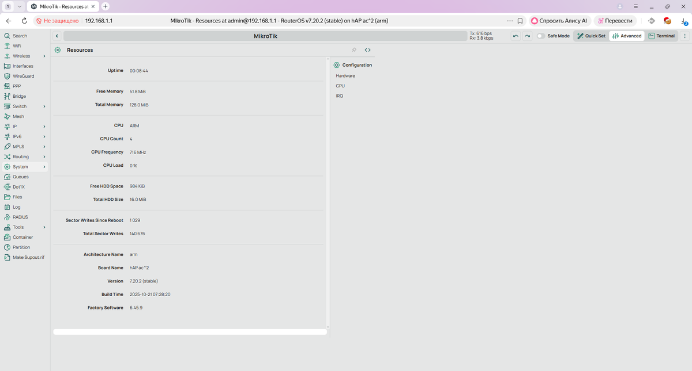Open Interfaces from the sidebar
Viewport: 692px width, 371px height.
(x=22, y=66)
